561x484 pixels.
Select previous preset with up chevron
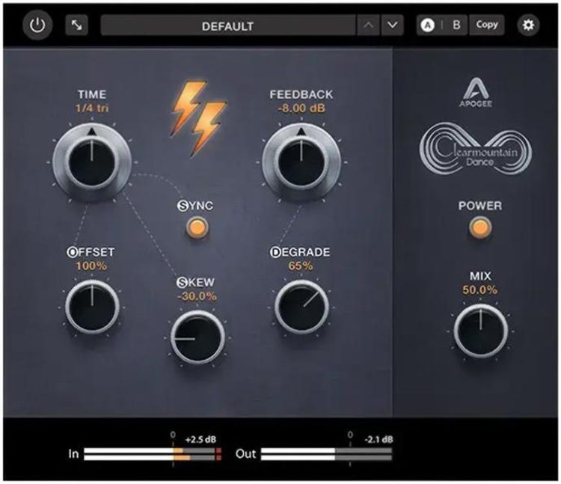[368, 25]
